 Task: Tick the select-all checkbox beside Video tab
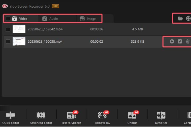[8, 19]
